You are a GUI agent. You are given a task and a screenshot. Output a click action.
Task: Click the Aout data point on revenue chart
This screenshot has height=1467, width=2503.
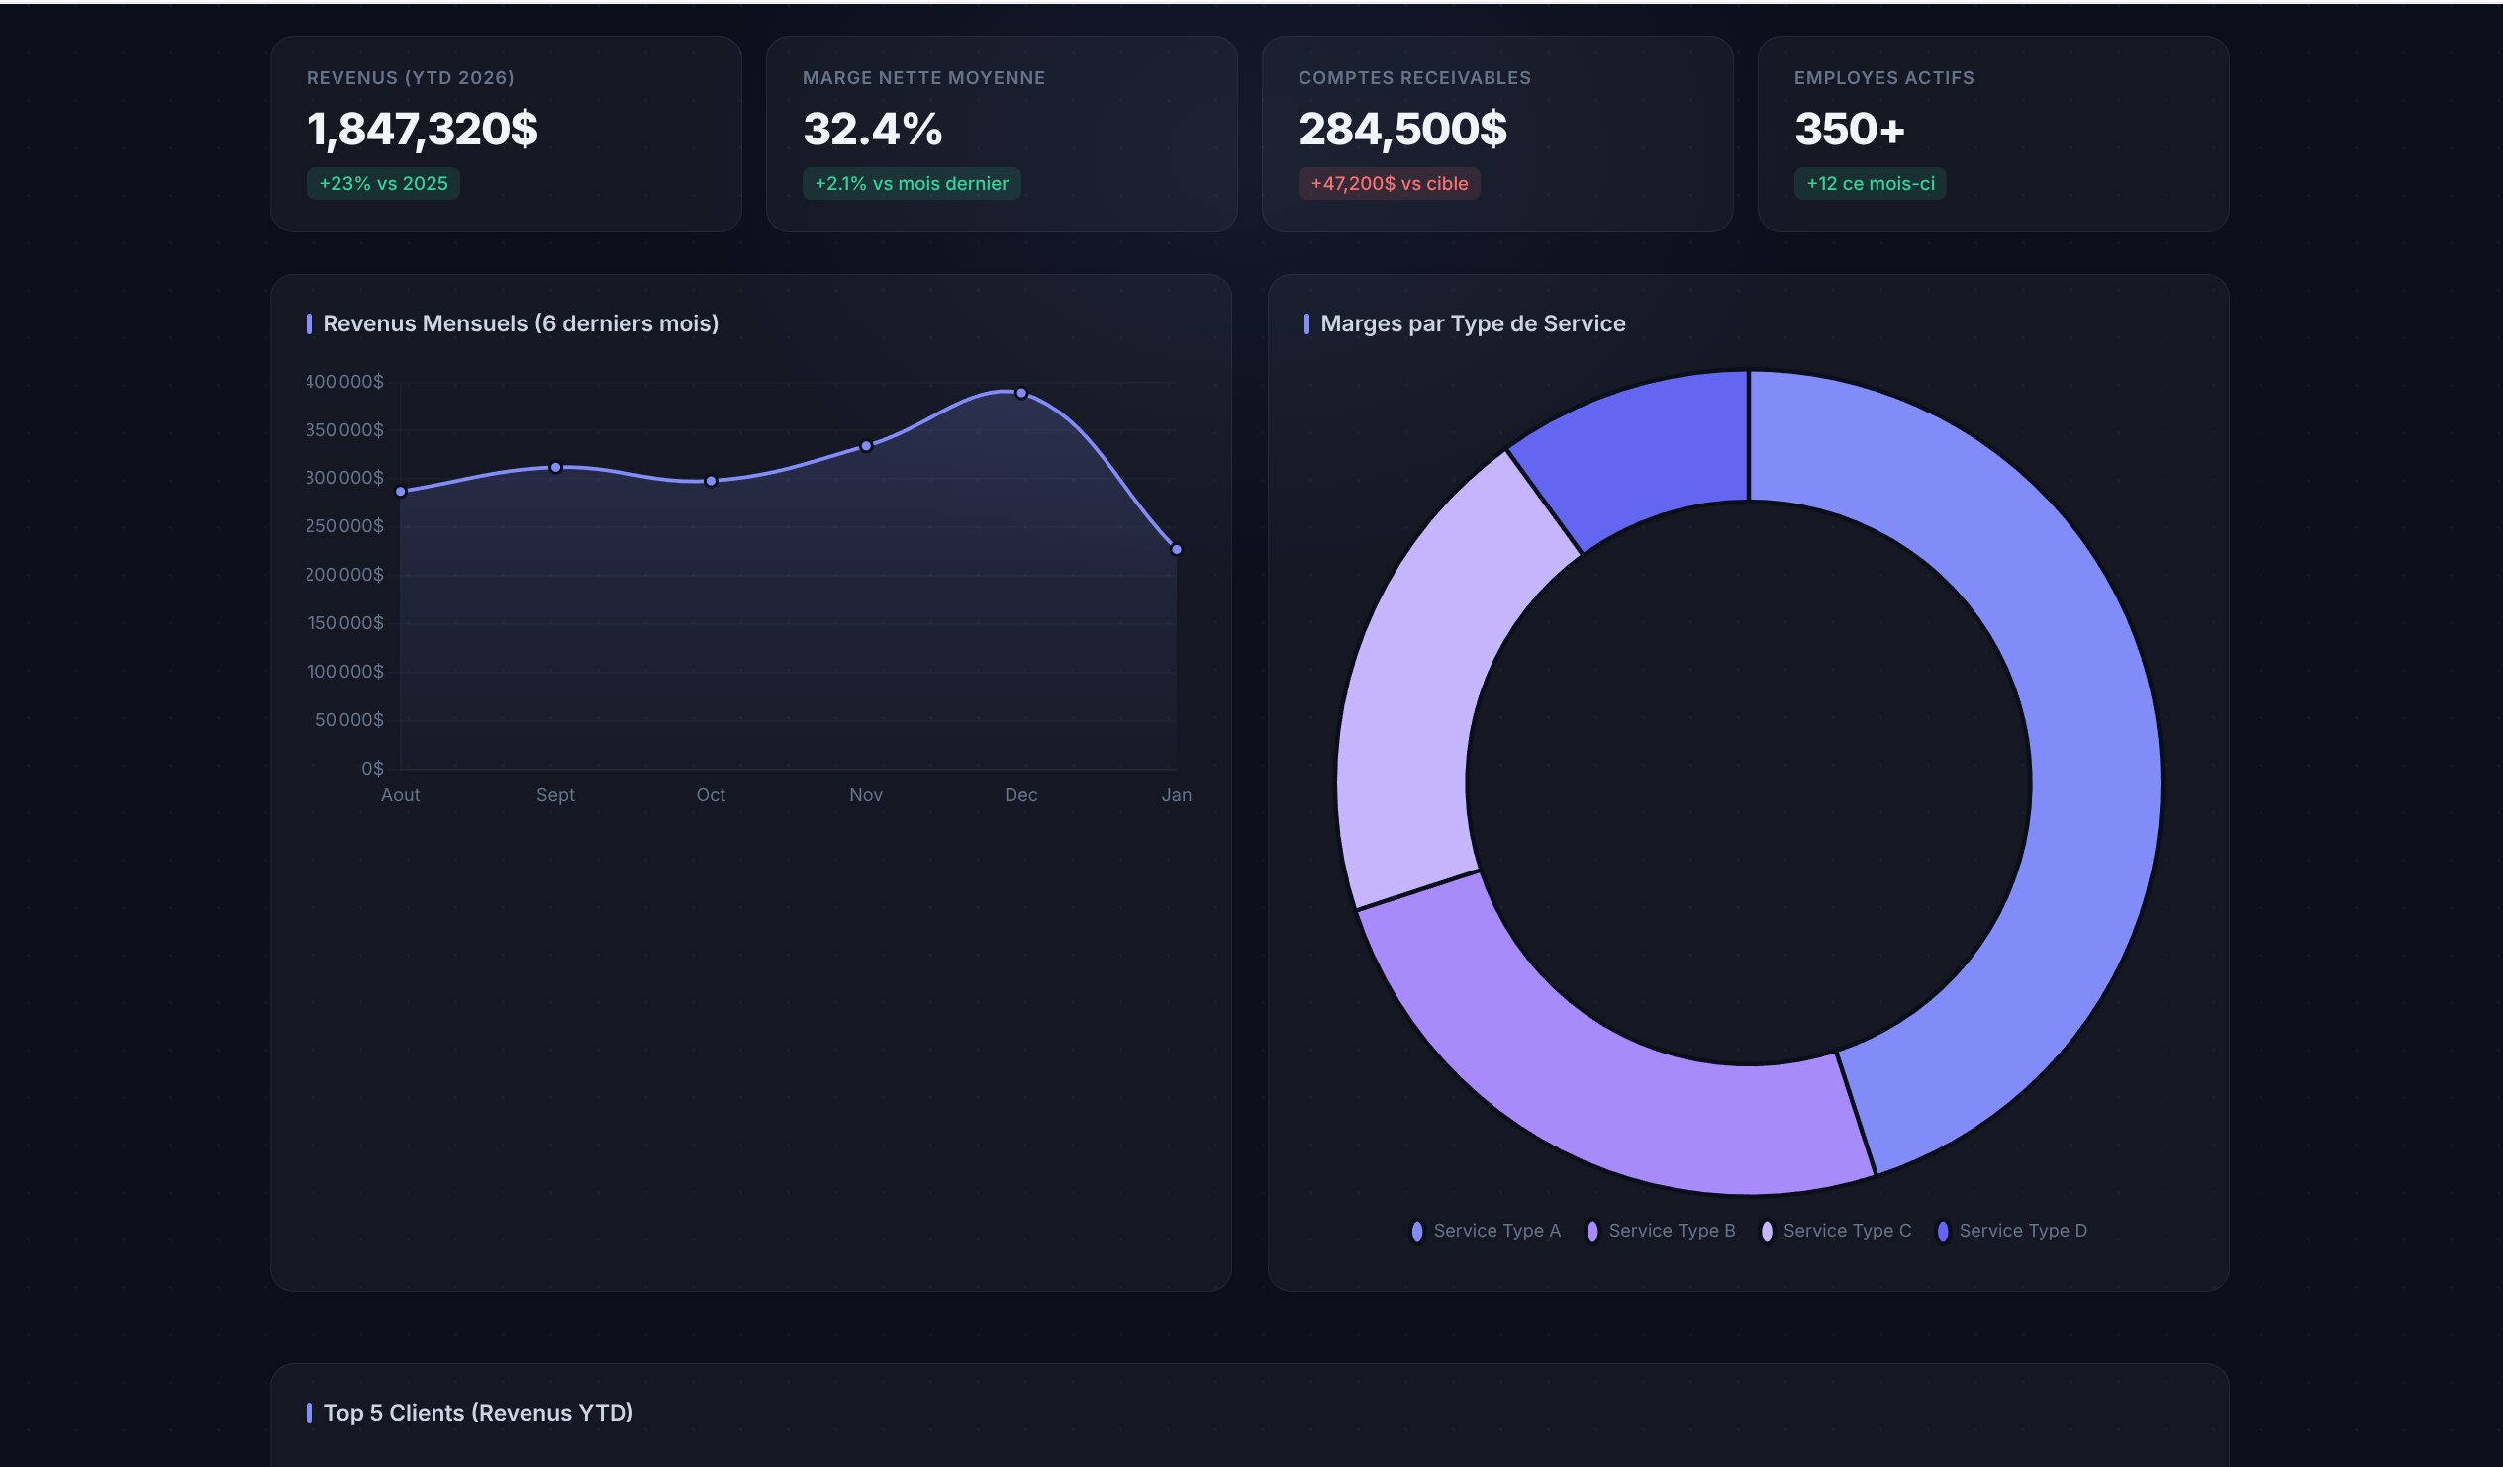[x=400, y=492]
